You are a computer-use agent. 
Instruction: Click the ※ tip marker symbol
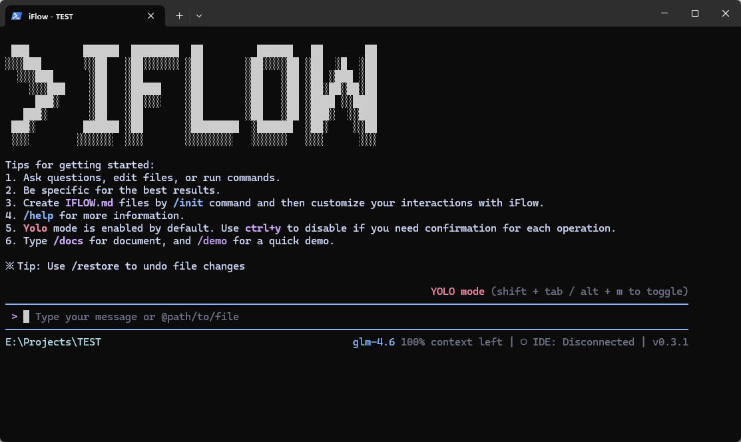point(9,266)
